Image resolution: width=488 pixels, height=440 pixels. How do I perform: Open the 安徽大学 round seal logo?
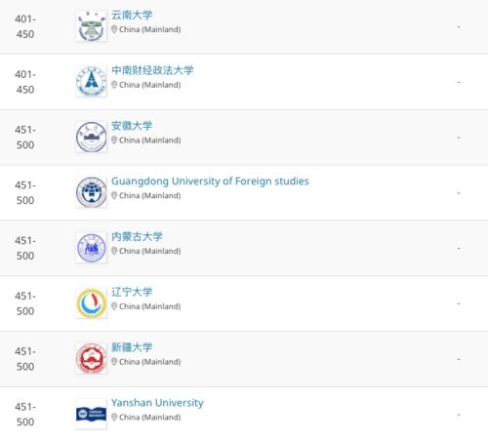92,137
